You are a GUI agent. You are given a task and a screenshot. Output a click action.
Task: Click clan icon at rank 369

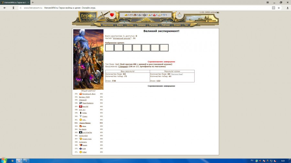[x=81, y=145]
